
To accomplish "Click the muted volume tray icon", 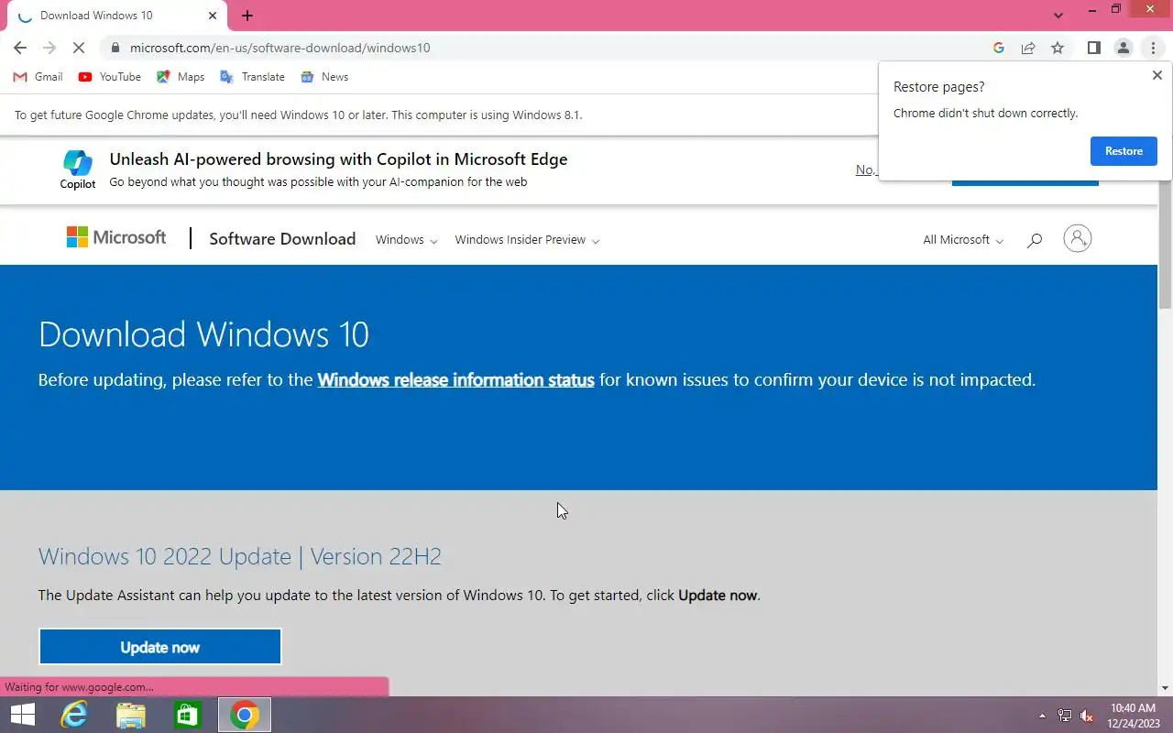I will click(x=1087, y=716).
